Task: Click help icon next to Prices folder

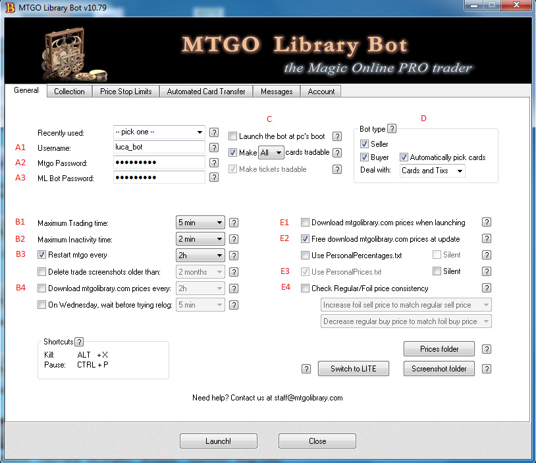Action: coord(487,349)
